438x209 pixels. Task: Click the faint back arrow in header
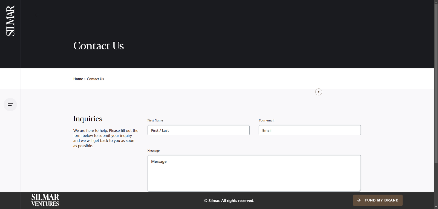click(37, 15)
